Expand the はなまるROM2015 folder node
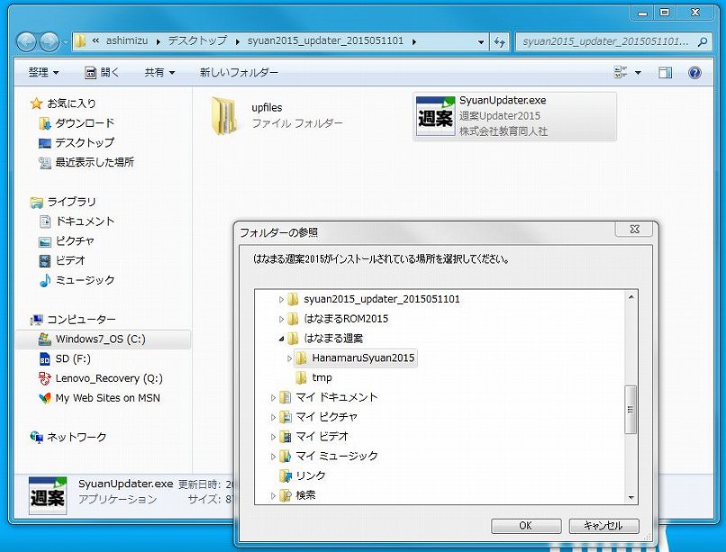Viewport: 726px width, 552px height. pyautogui.click(x=281, y=319)
